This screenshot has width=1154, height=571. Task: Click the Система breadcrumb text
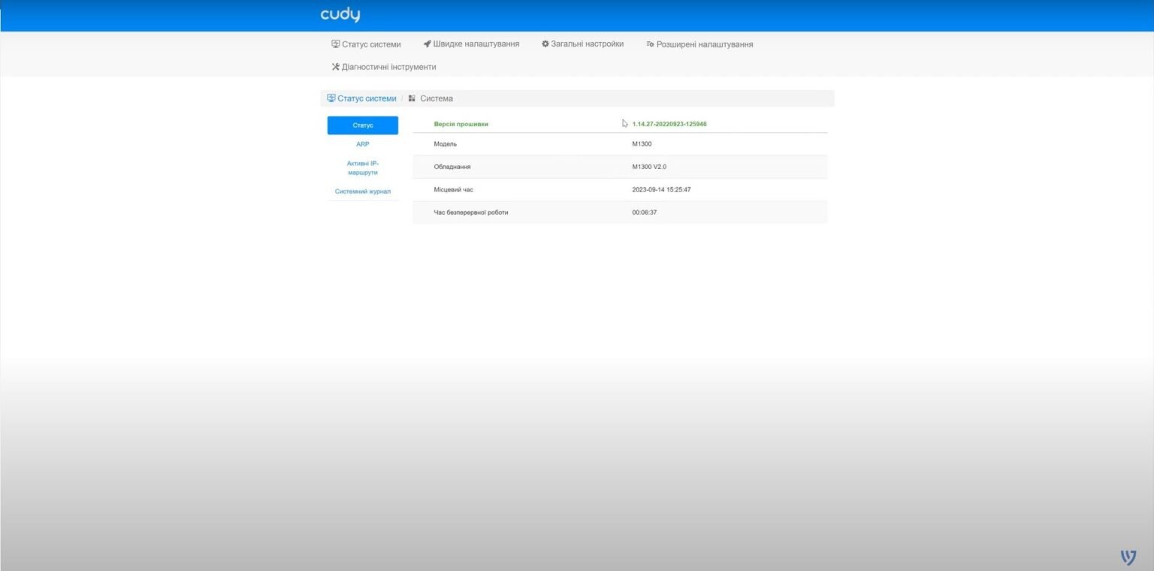[x=437, y=98]
